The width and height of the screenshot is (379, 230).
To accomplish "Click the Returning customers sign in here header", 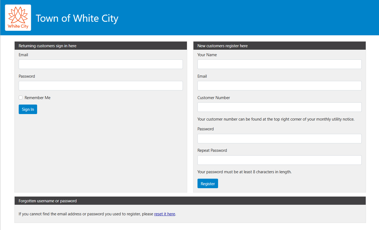I will [x=47, y=46].
